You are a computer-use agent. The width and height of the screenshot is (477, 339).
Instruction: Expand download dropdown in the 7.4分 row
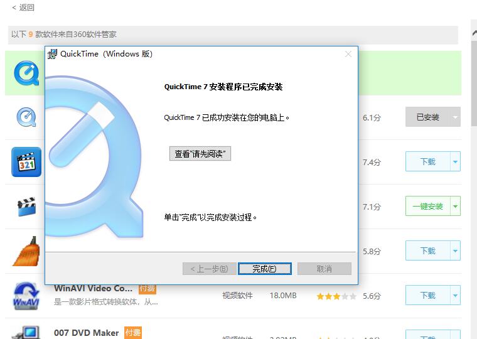click(455, 161)
